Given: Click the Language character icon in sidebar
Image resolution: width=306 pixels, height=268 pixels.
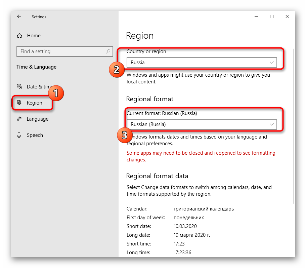Looking at the screenshot, I should (19, 119).
